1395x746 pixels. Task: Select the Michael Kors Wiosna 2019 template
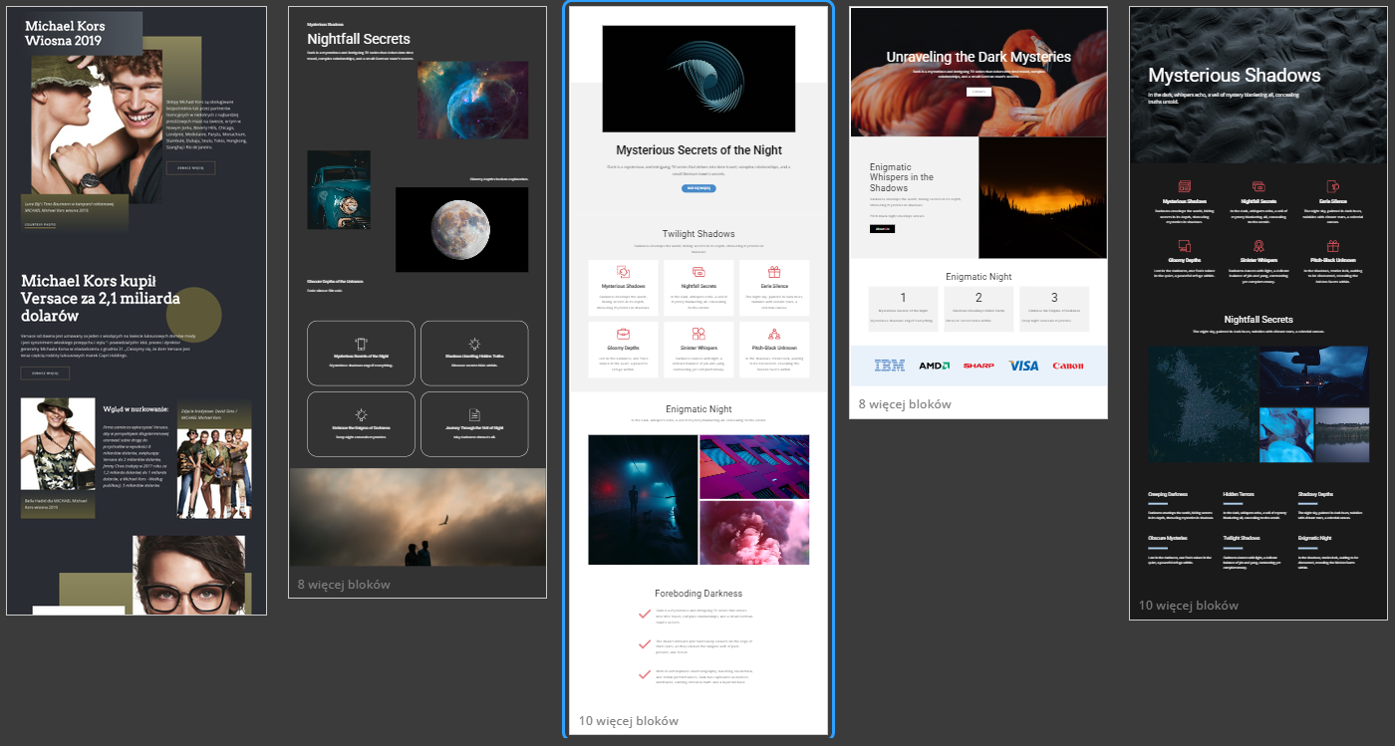point(137,310)
